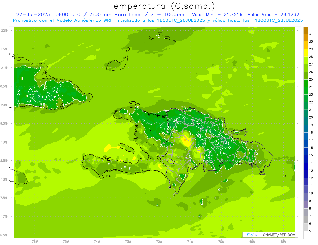The height and width of the screenshot is (245, 318).
Task: Click the "72W" longitude label
Action: click(x=159, y=242)
